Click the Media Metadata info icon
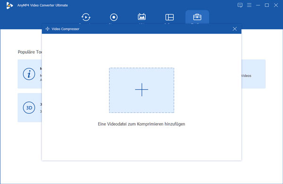The image size is (283, 184). (29, 74)
